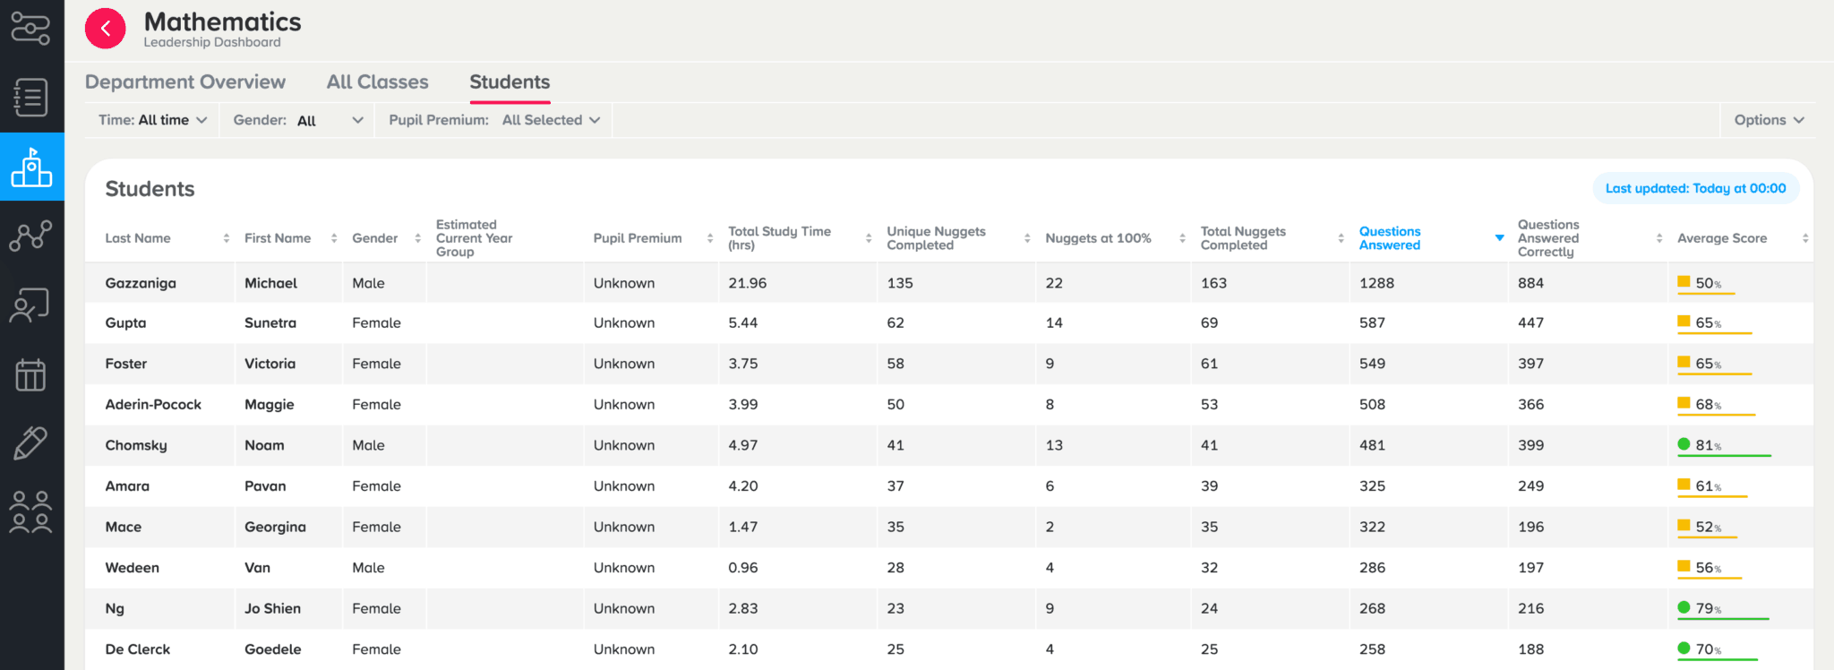This screenshot has height=670, width=1834.
Task: Sort by First Name column arrows
Action: [x=334, y=238]
